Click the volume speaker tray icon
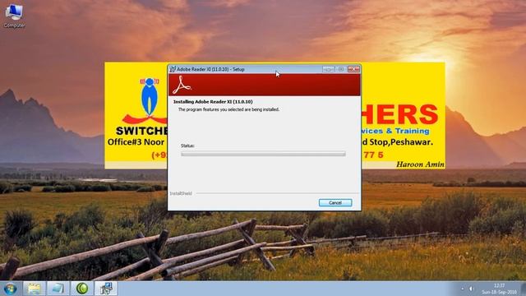Image resolution: width=526 pixels, height=296 pixels. [x=471, y=289]
